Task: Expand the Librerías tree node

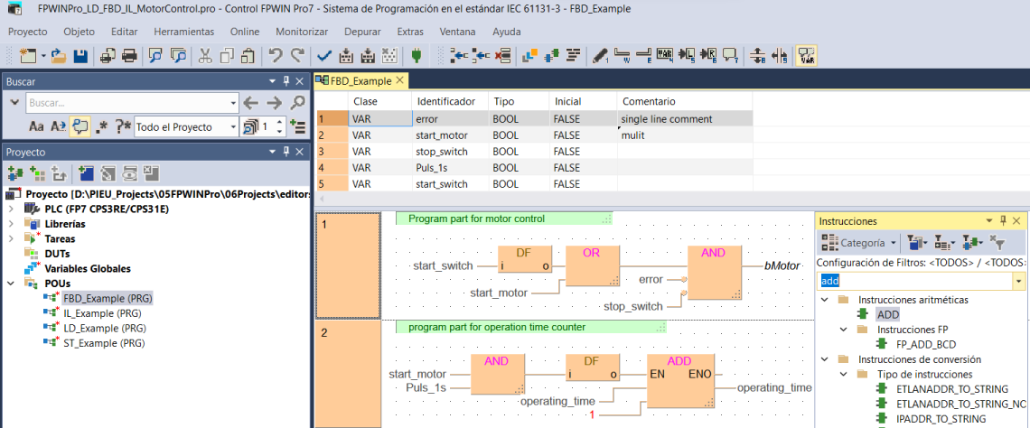Action: (x=11, y=224)
